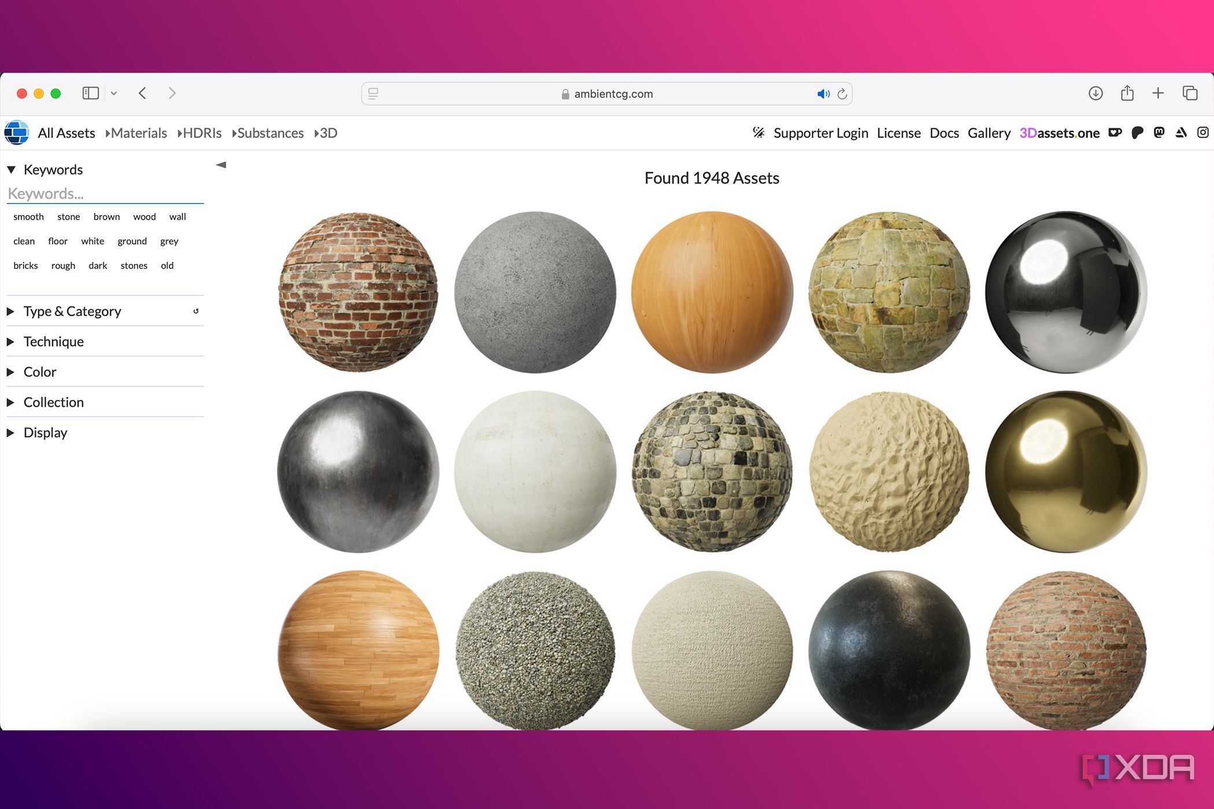Mute the tab audio speaker icon
The height and width of the screenshot is (809, 1214).
click(x=823, y=94)
